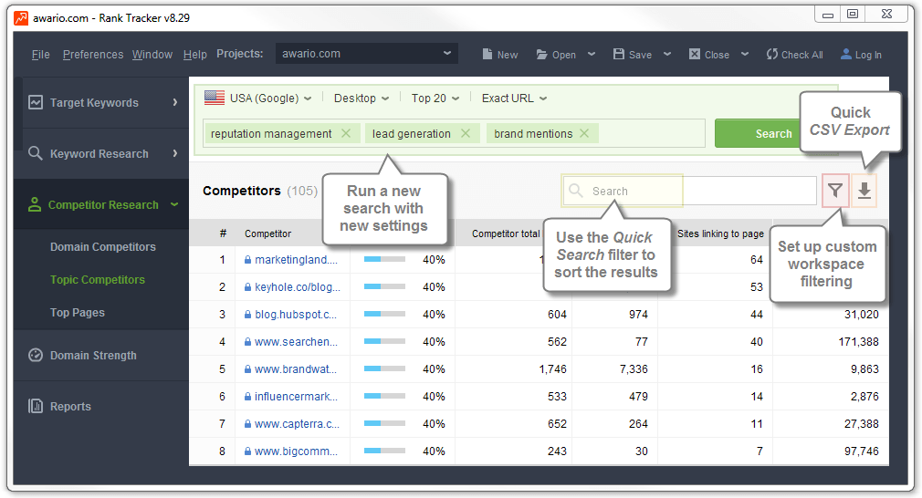This screenshot has height=498, width=922.
Task: Click the Close project icon
Action: 695,54
